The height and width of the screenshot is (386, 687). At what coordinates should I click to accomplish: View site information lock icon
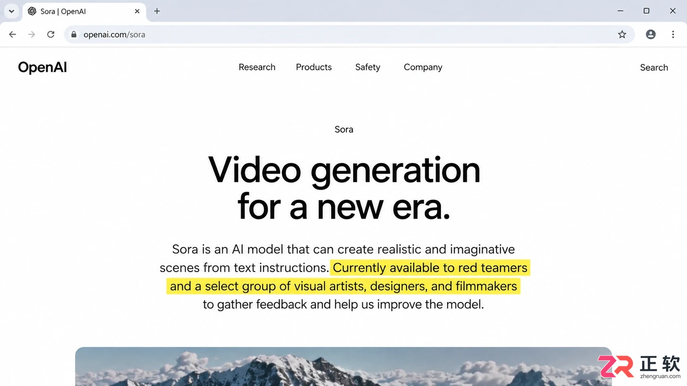73,34
